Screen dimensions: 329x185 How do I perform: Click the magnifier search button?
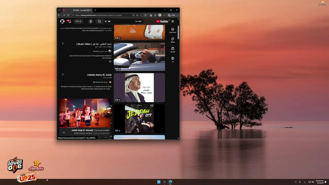99,21
